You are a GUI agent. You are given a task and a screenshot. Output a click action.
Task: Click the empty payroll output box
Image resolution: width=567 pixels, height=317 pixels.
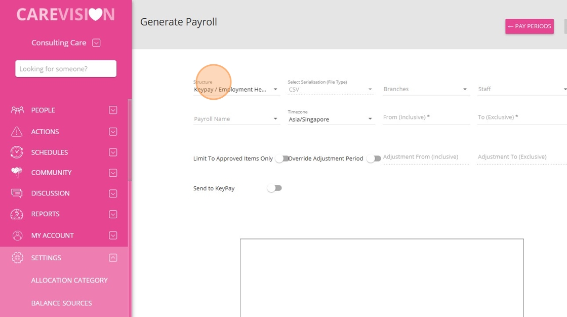coord(382,278)
